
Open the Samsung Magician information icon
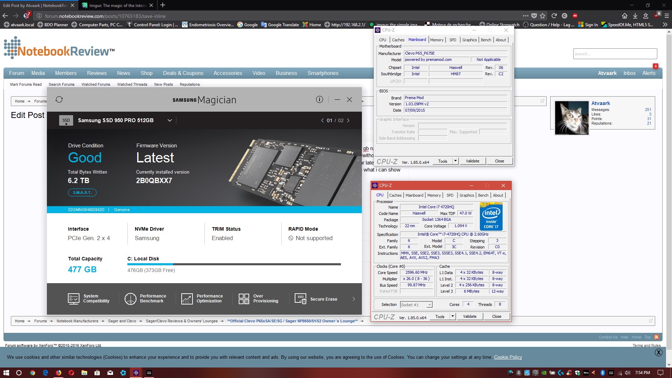coord(319,100)
